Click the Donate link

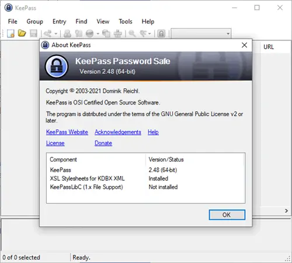pos(103,143)
